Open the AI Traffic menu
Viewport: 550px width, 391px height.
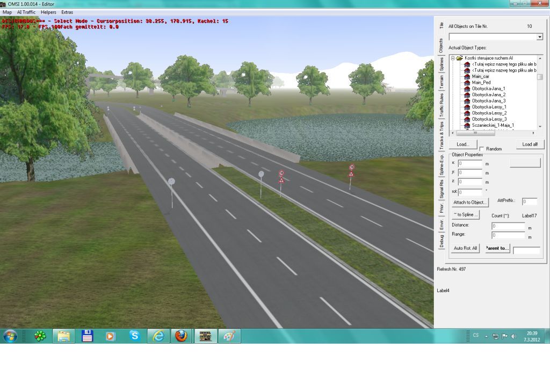click(26, 12)
